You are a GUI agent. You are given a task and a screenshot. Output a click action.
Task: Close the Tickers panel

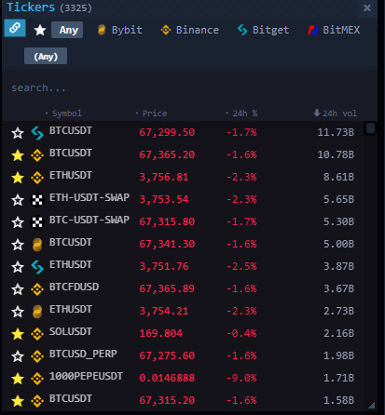click(367, 8)
